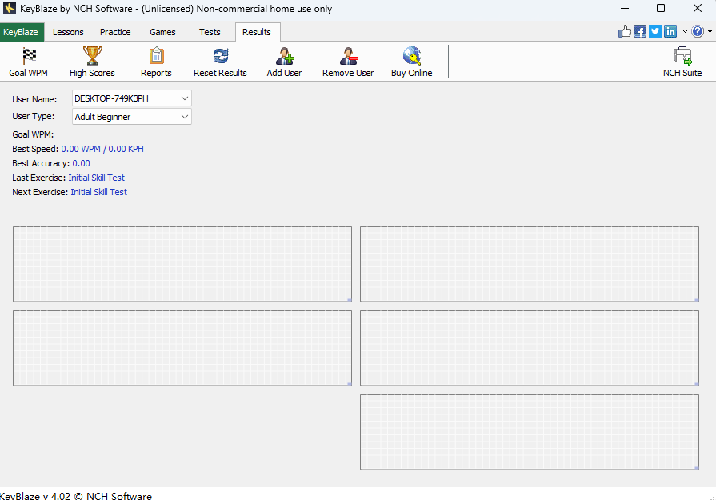Open the NCH Suite toolbox
This screenshot has width=716, height=500.
(x=682, y=62)
